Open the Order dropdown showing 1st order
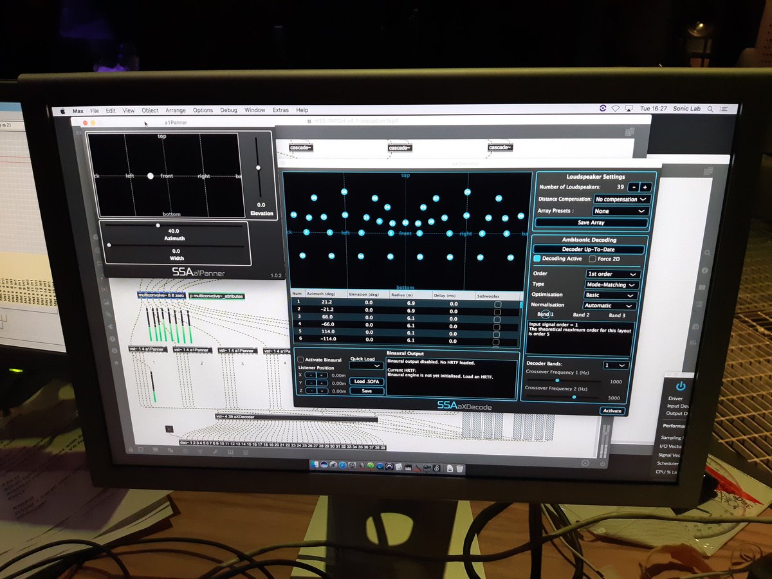Image resolution: width=772 pixels, height=579 pixels. coord(612,274)
